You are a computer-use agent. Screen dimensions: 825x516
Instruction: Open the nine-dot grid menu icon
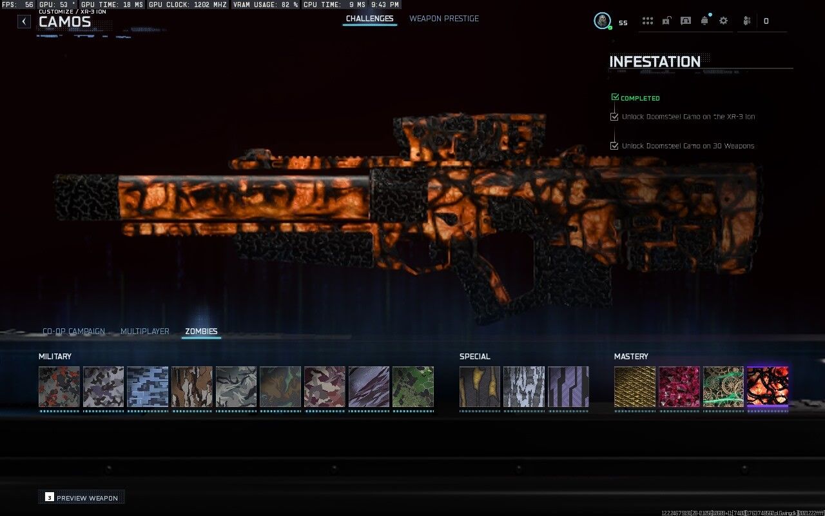click(648, 21)
